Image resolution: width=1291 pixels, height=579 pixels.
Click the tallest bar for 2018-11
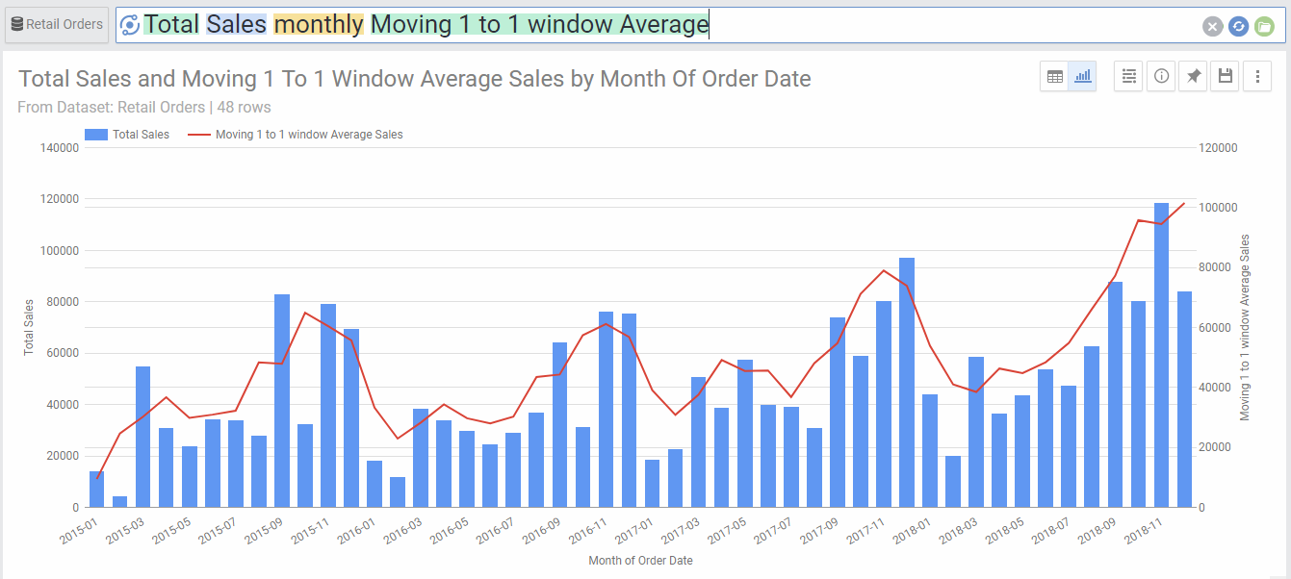click(1161, 354)
